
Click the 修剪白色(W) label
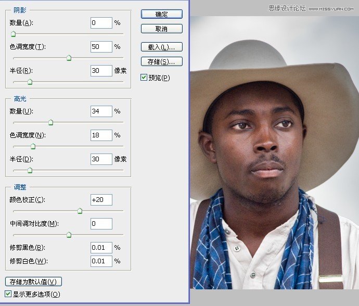tap(29, 261)
